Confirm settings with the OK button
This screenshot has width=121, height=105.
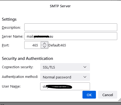[x=89, y=95]
